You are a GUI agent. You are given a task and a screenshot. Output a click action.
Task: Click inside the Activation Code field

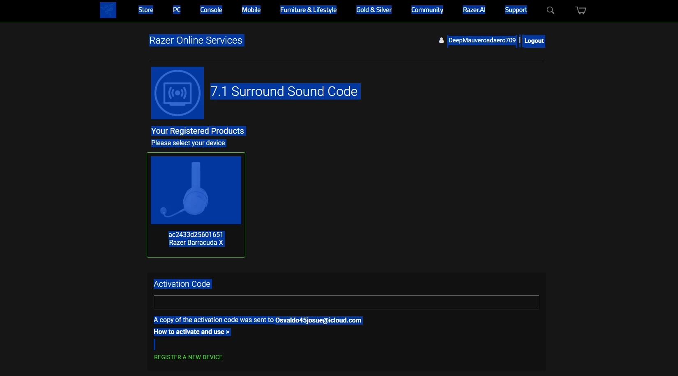pyautogui.click(x=346, y=302)
